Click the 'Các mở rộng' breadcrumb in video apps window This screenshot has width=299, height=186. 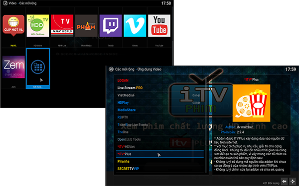tap(125, 69)
